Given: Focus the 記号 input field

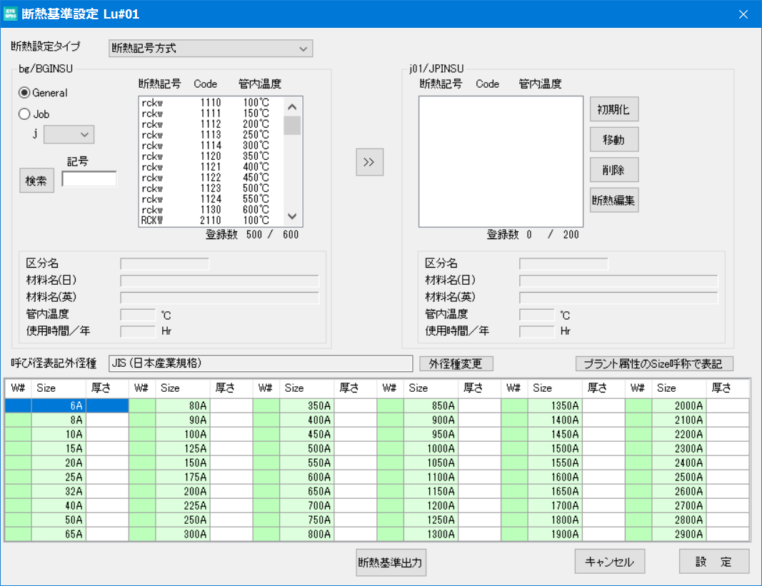Looking at the screenshot, I should point(89,179).
